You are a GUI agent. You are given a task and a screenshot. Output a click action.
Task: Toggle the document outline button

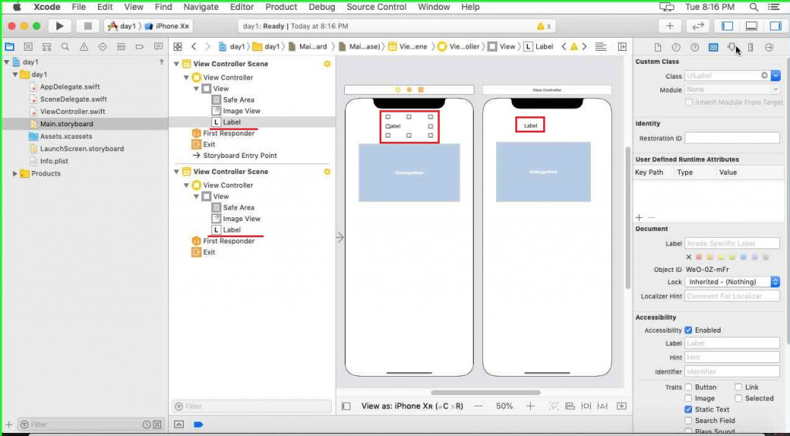click(346, 406)
